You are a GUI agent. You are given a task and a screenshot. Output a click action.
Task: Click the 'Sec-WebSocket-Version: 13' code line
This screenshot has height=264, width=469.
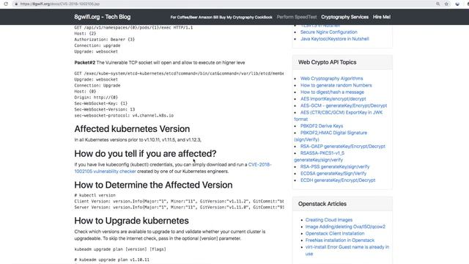104,109
